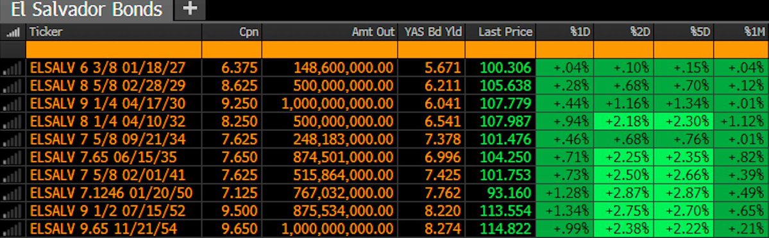Select ticker ELSALV 7.65 06/15/35

pyautogui.click(x=103, y=157)
